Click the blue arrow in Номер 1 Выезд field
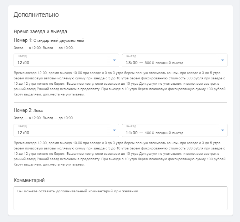240x222 pixels. (x=223, y=60)
